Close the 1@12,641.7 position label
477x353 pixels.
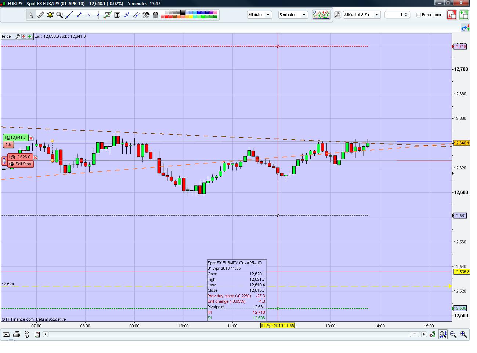[x=31, y=138]
